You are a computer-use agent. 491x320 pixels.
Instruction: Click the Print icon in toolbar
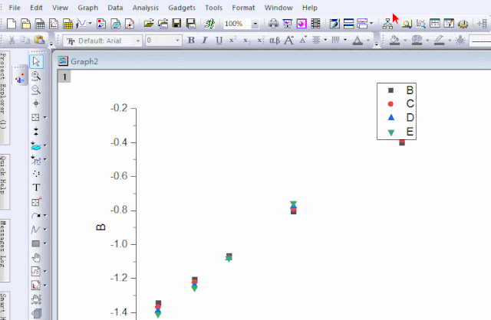[273, 24]
